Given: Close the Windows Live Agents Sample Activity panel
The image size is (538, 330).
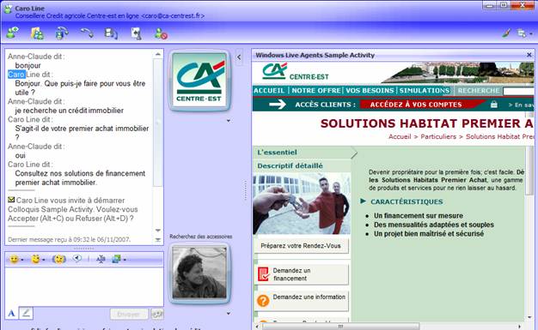Looking at the screenshot, I should coord(529,55).
